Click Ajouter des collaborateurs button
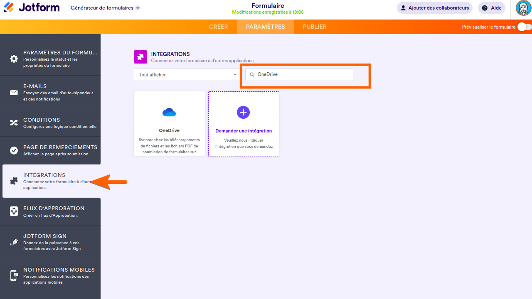Screen dimensions: 532x299 pyautogui.click(x=435, y=8)
